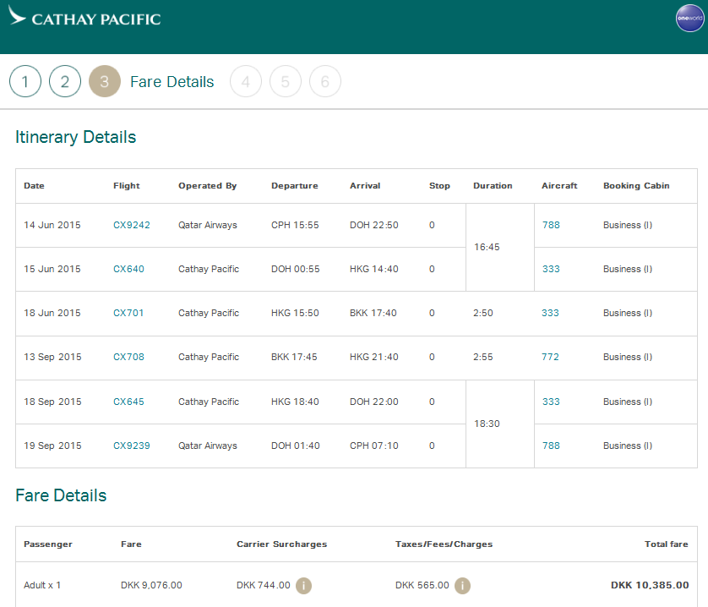Go back to step 1
This screenshot has height=607, width=708.
coord(25,81)
